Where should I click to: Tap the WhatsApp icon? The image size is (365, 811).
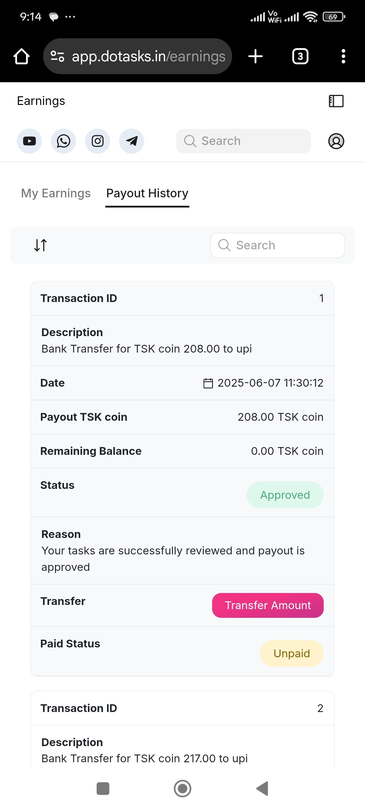(x=63, y=141)
